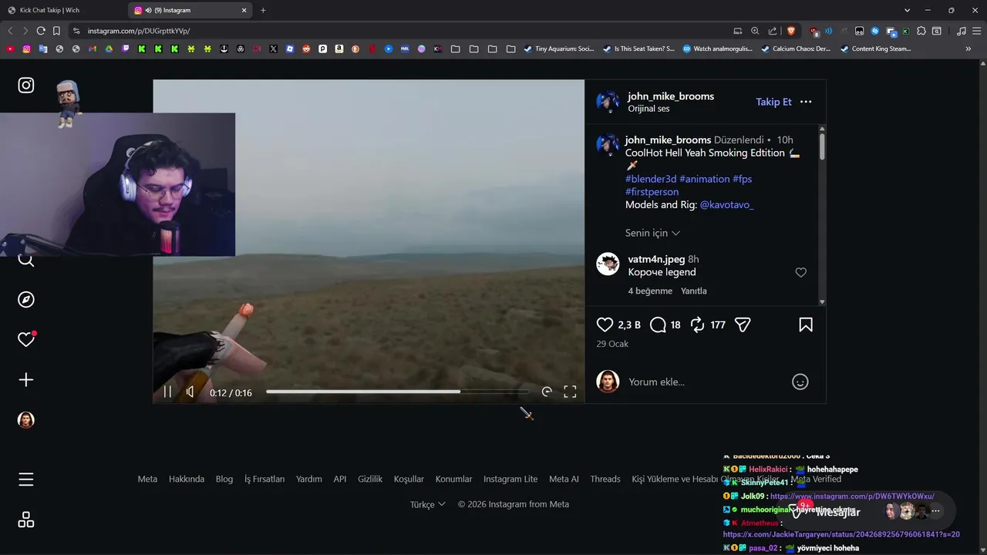Screen dimensions: 987x555
Task: View the 4 beğenme likes on comment
Action: pos(648,291)
